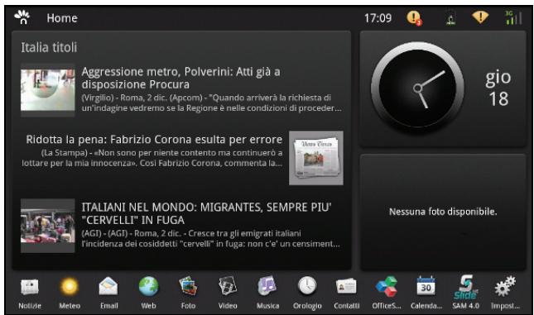Read the Virgilio Roma article summary

point(211,103)
